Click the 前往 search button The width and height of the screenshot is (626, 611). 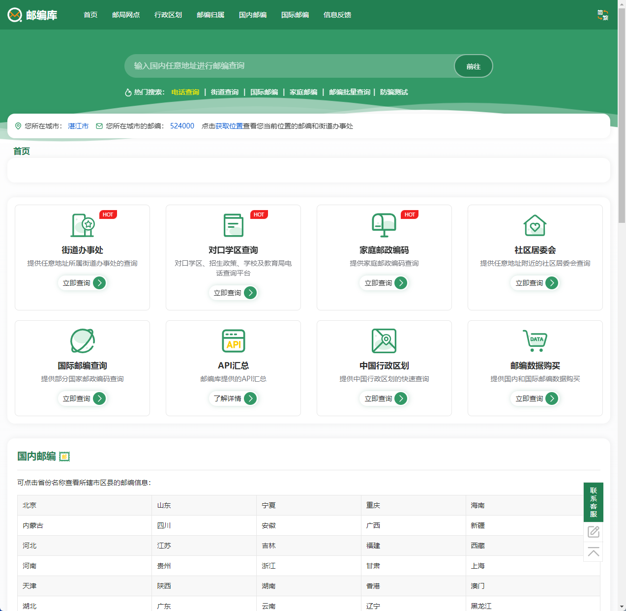(x=473, y=66)
